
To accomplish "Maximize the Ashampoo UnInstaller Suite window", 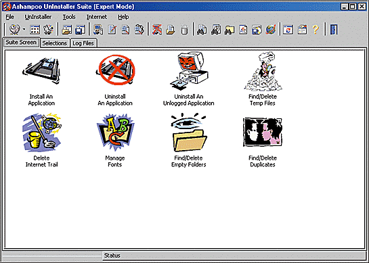I will click(x=353, y=7).
